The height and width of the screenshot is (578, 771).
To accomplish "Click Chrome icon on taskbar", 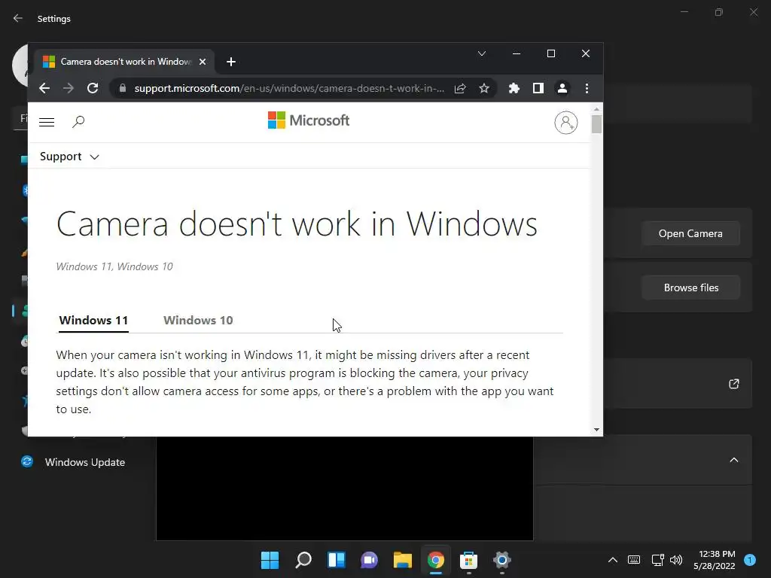I will pos(436,560).
